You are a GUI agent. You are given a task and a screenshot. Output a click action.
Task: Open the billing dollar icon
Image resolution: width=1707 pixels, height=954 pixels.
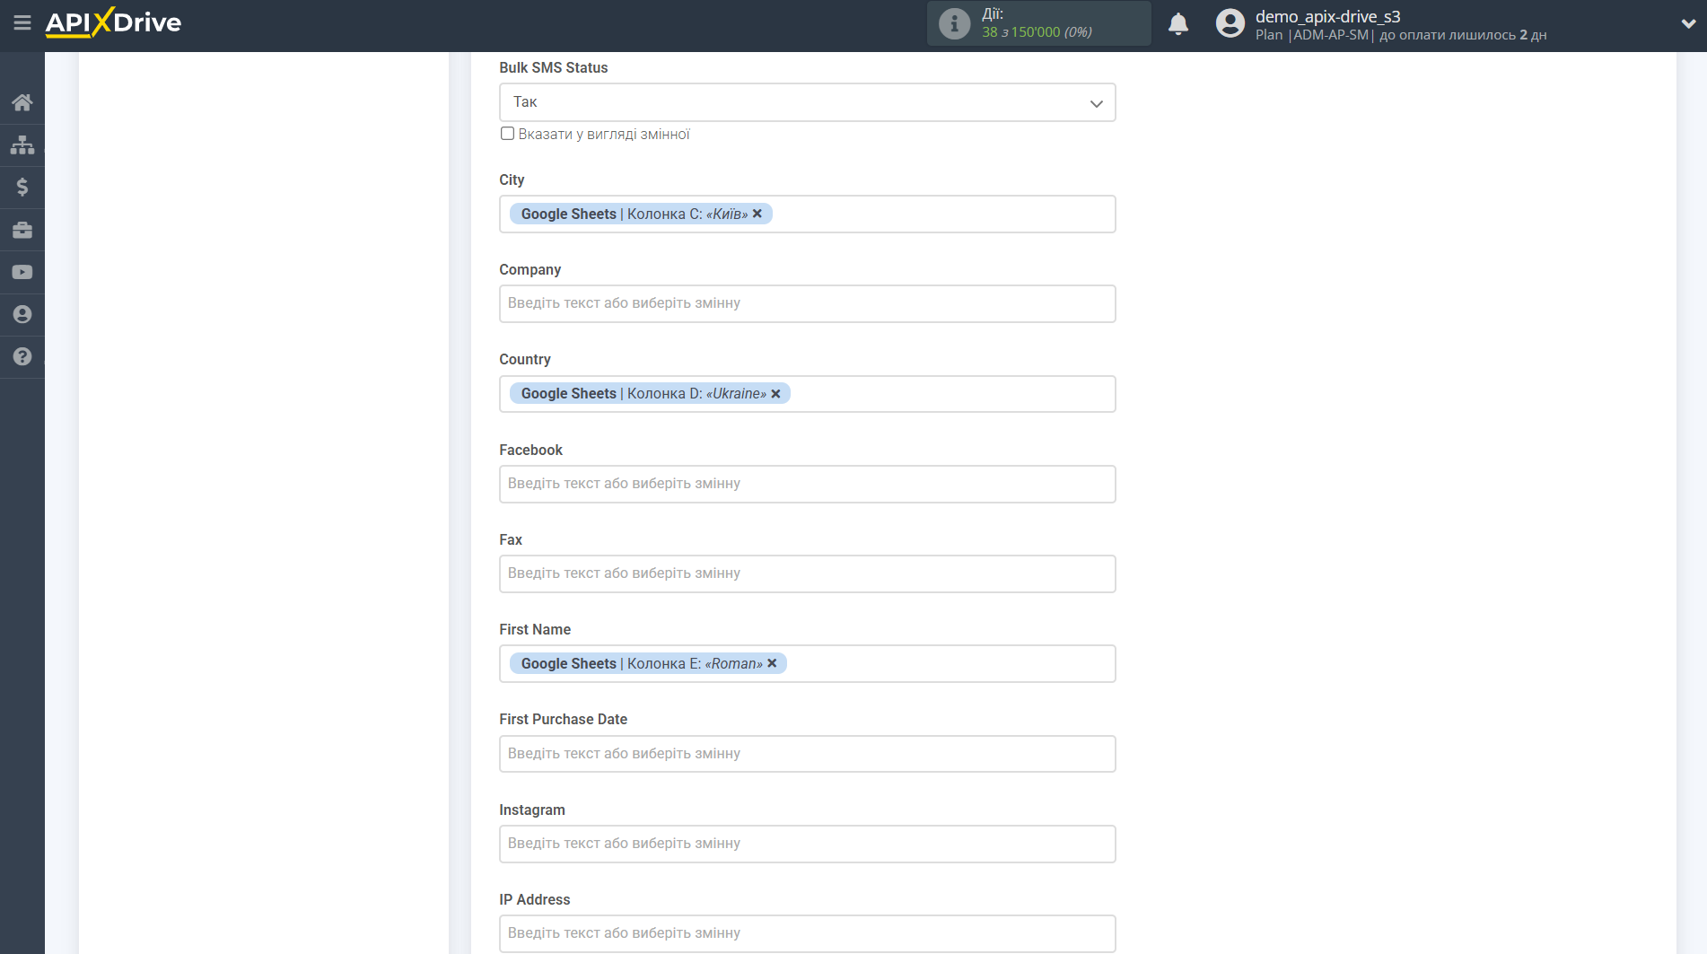22,187
